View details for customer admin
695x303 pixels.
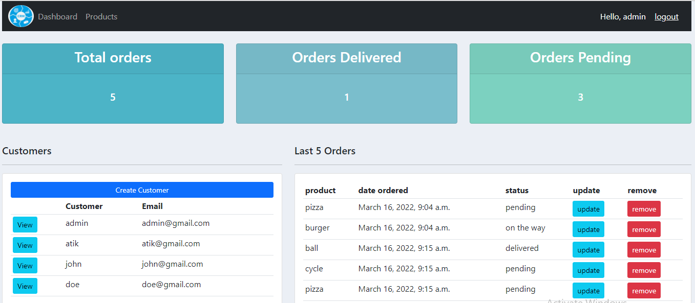(x=25, y=224)
